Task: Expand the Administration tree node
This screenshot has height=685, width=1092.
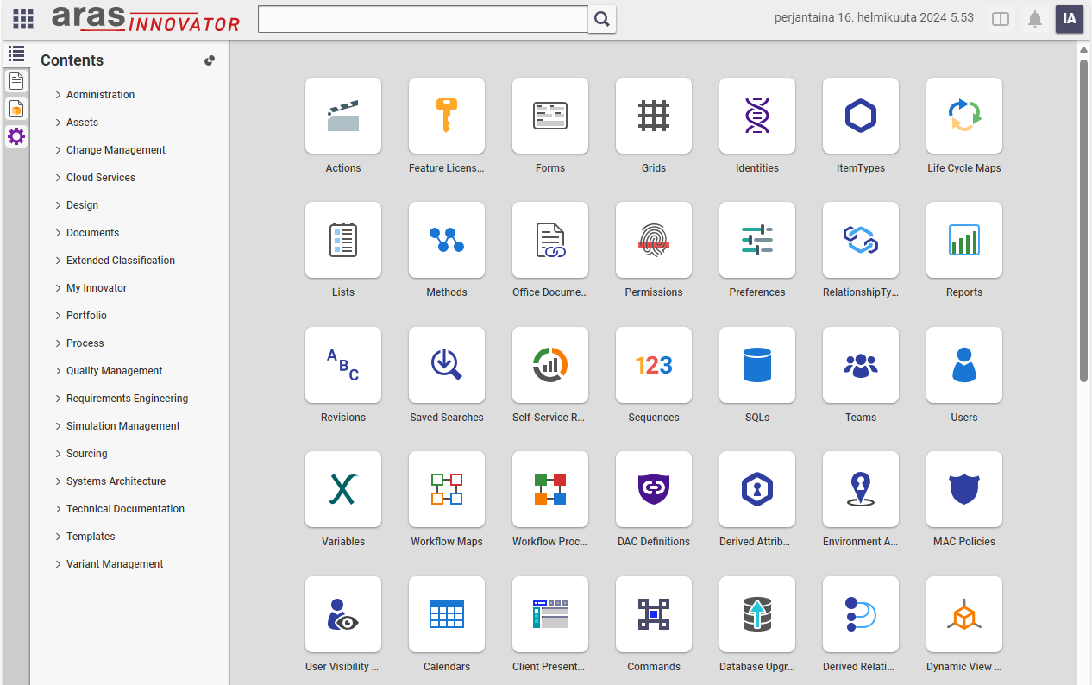Action: click(x=59, y=95)
